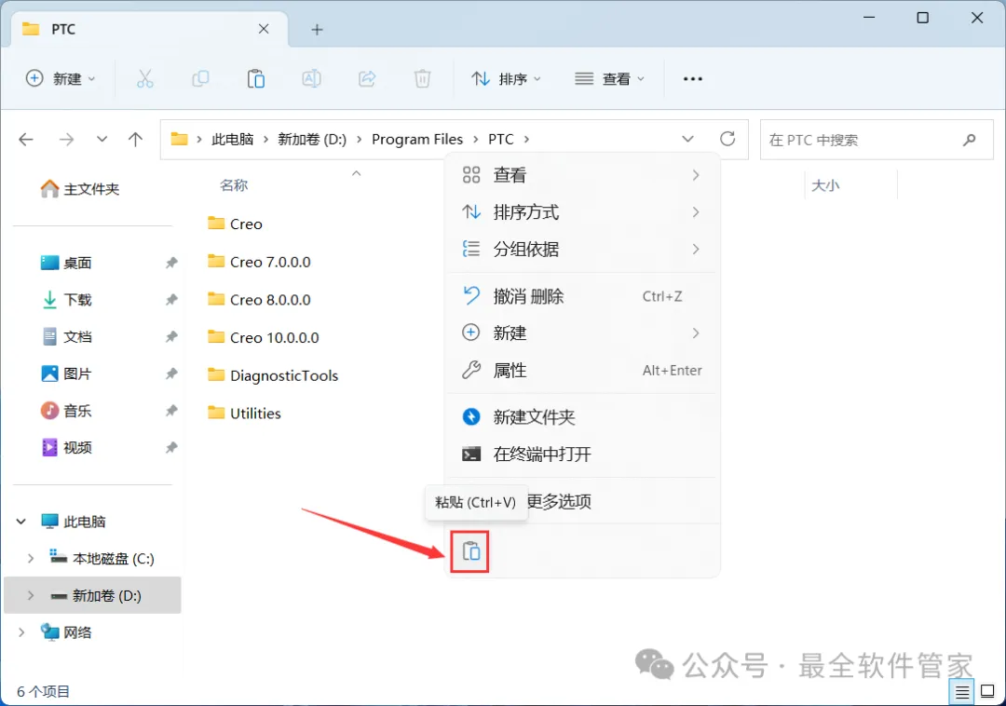The width and height of the screenshot is (1006, 706).
Task: Sort by the 名称 column header
Action: tap(234, 185)
